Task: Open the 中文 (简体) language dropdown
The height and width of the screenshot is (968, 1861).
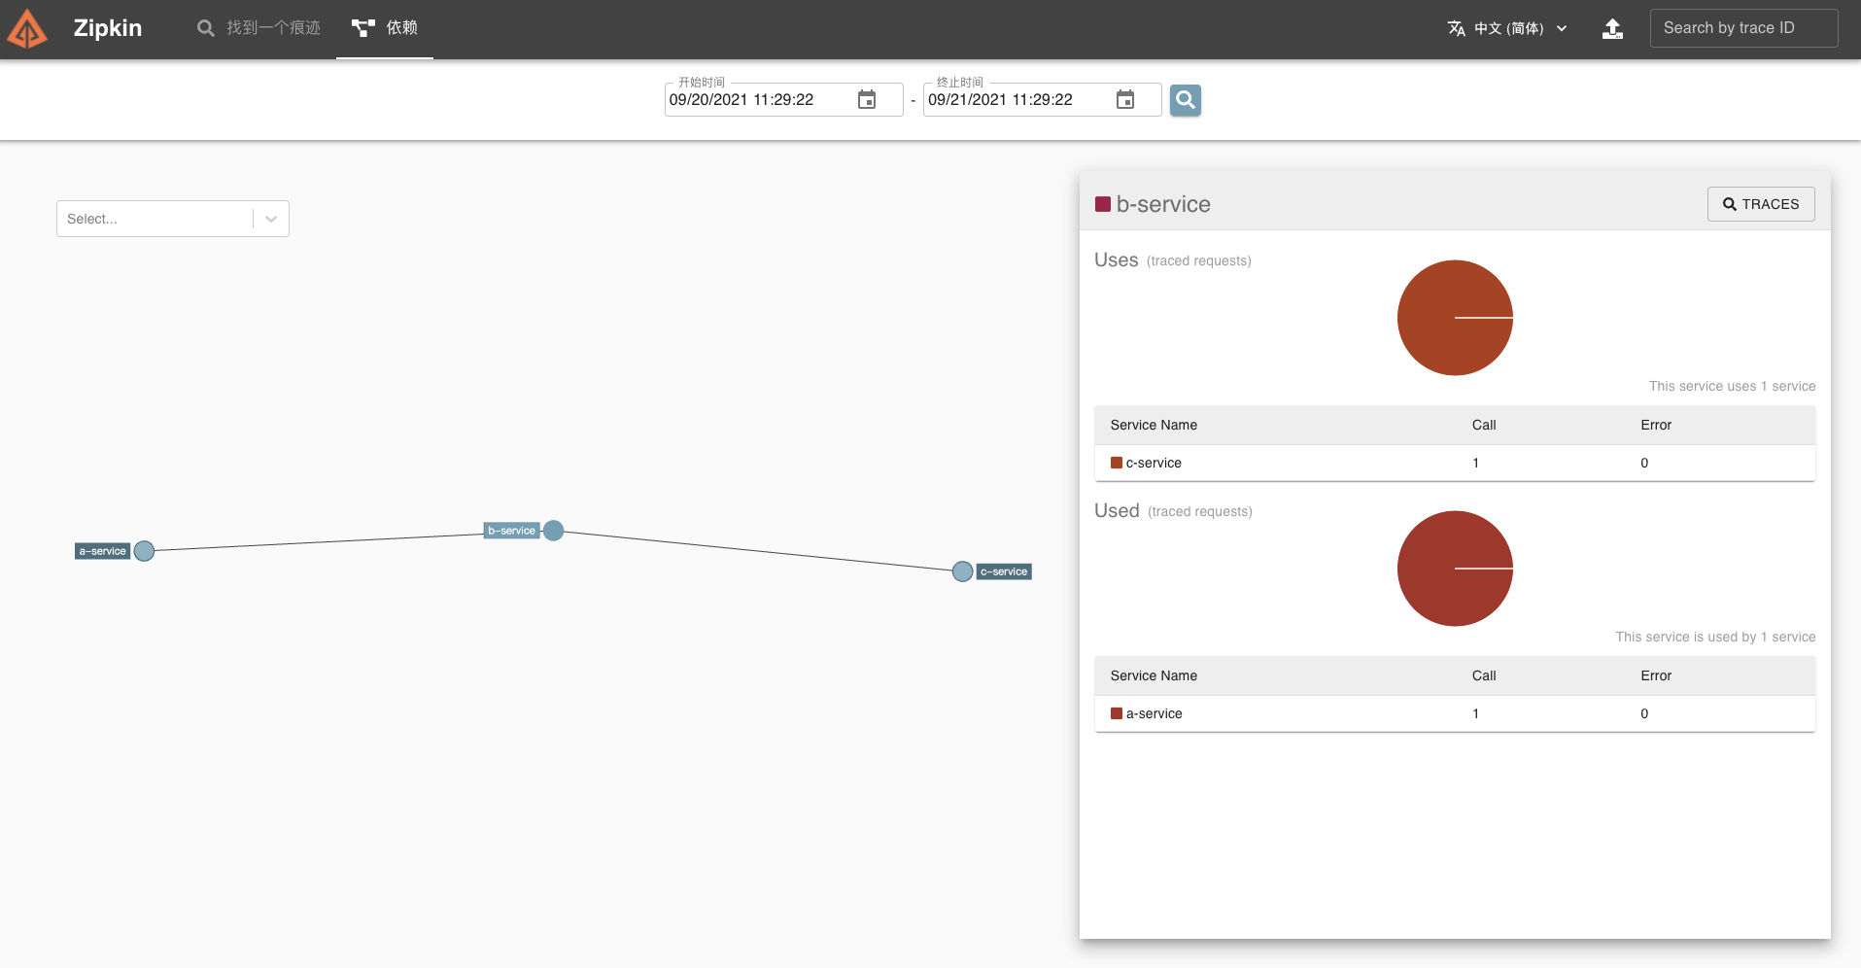Action: point(1507,28)
